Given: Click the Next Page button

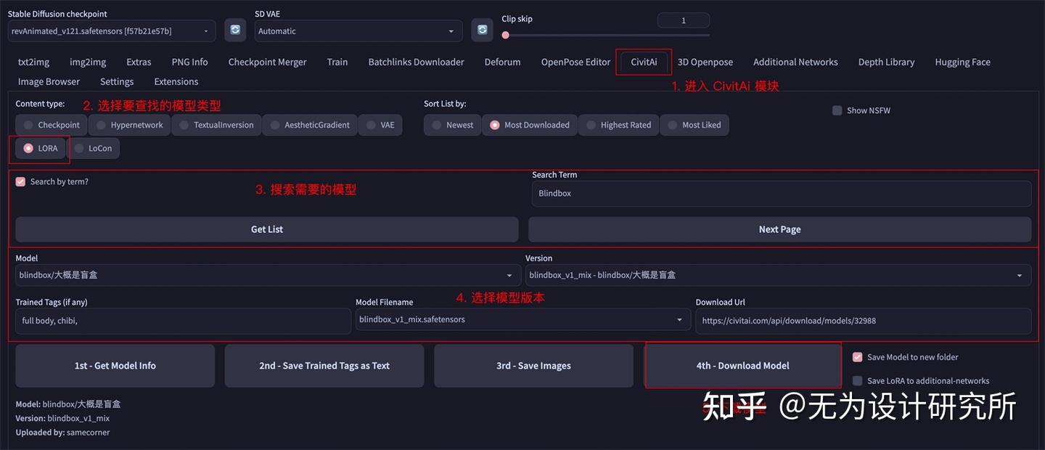Looking at the screenshot, I should pos(779,229).
